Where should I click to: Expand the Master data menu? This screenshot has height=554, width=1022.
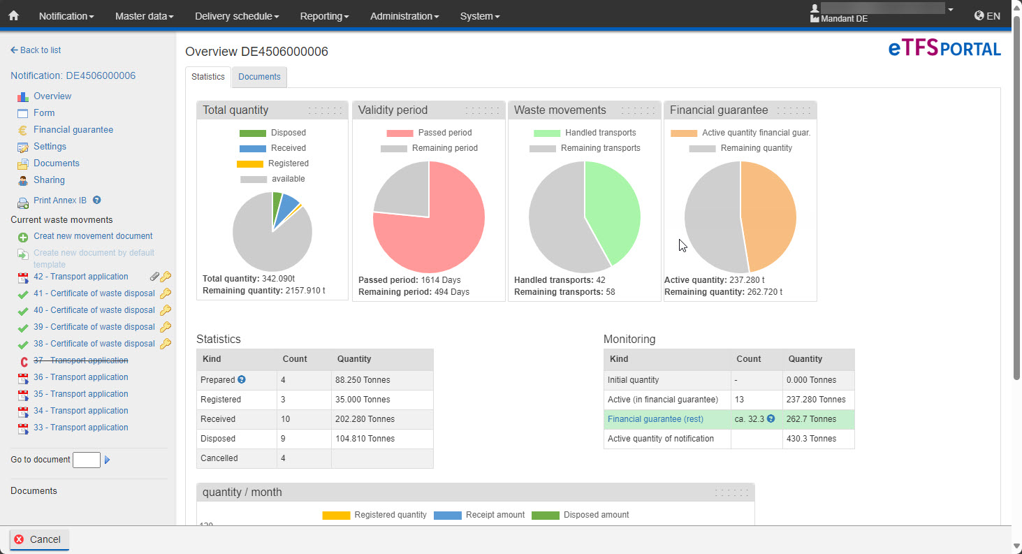point(144,16)
